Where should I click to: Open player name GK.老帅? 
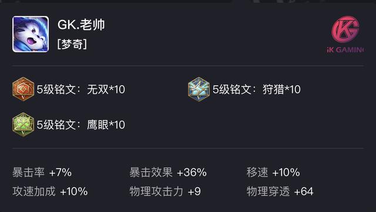(x=81, y=25)
